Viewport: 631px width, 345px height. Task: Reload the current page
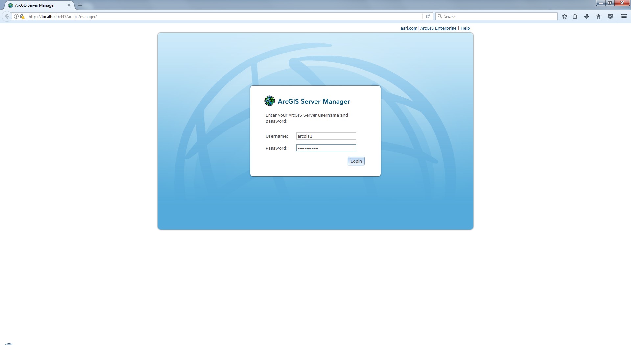tap(428, 16)
